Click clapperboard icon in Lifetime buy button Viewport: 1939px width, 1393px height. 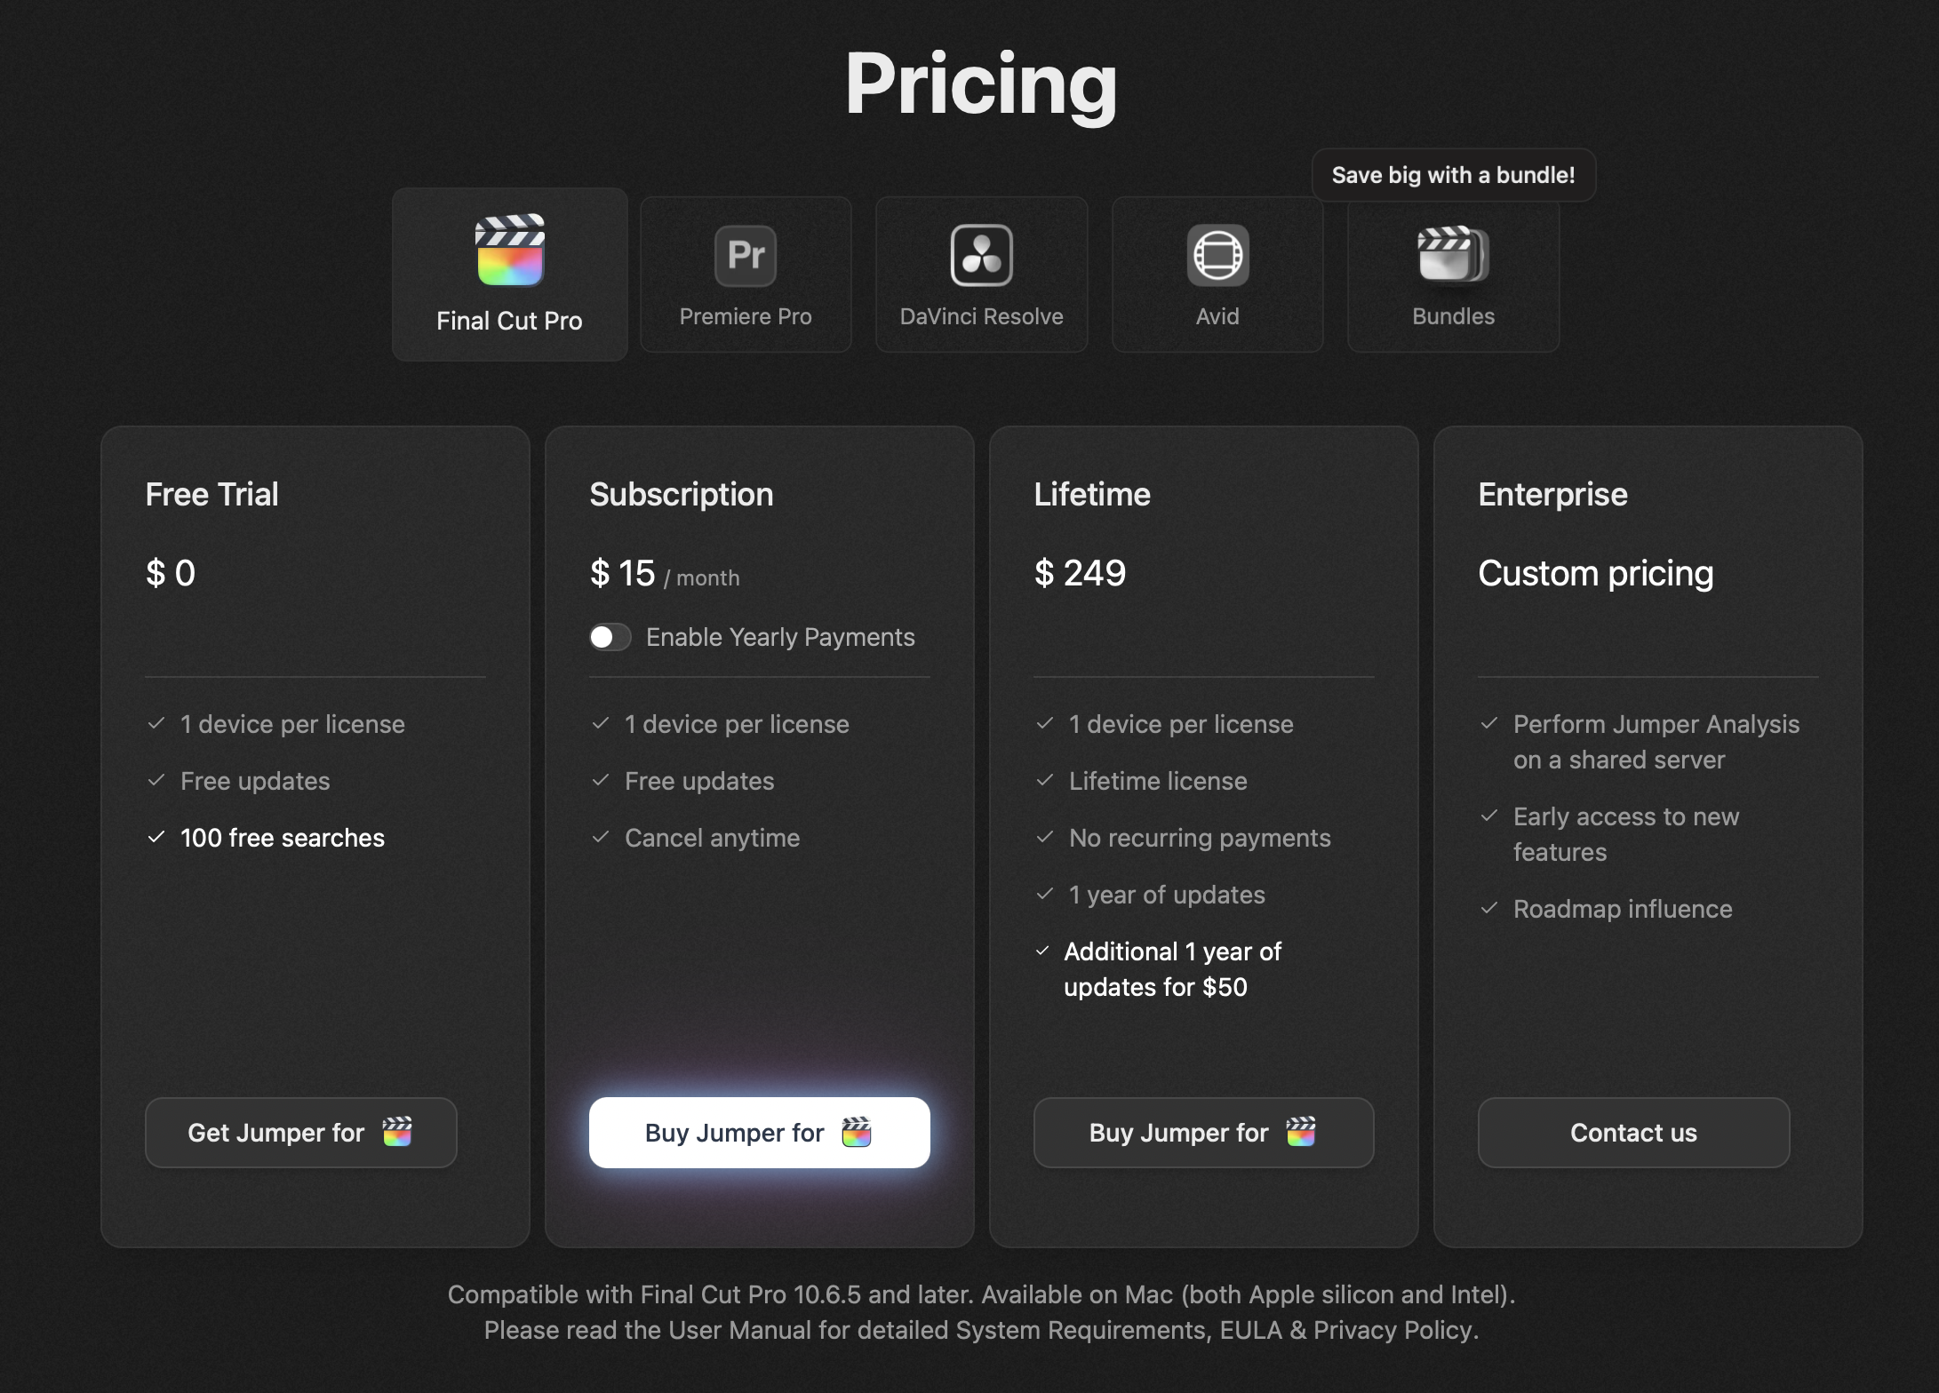click(x=1301, y=1132)
